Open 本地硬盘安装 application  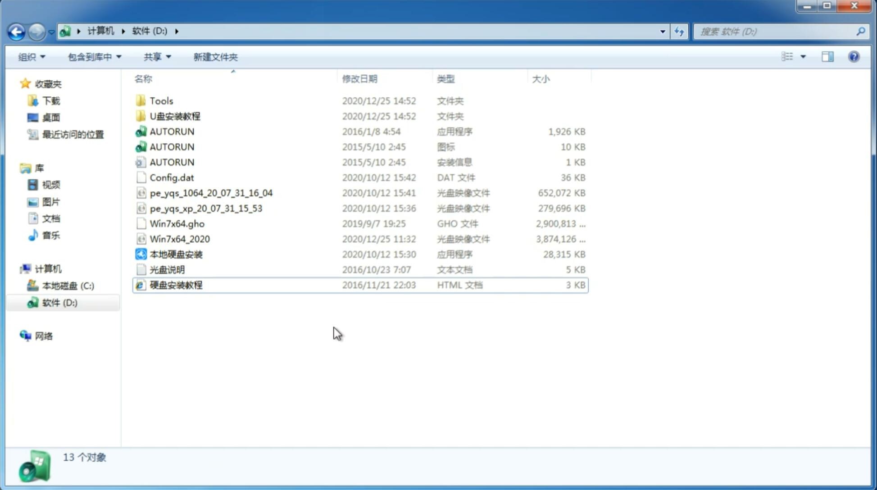(176, 254)
